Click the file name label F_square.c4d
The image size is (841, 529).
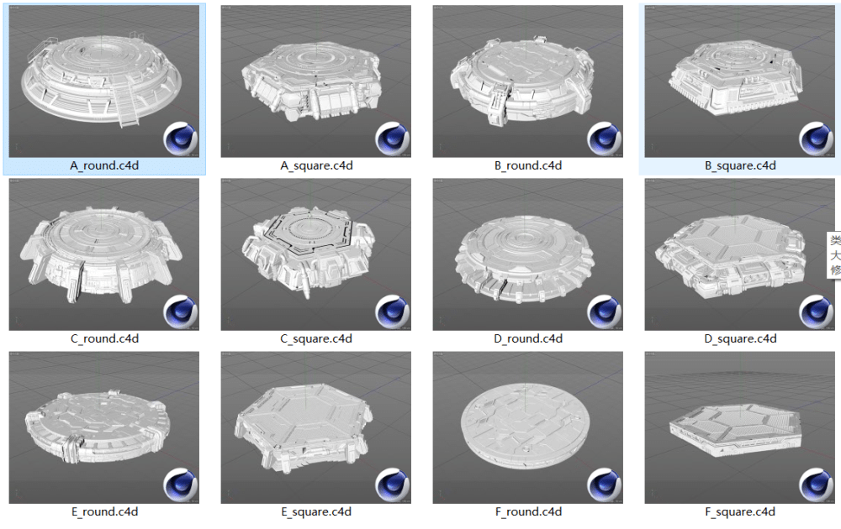pos(740,512)
